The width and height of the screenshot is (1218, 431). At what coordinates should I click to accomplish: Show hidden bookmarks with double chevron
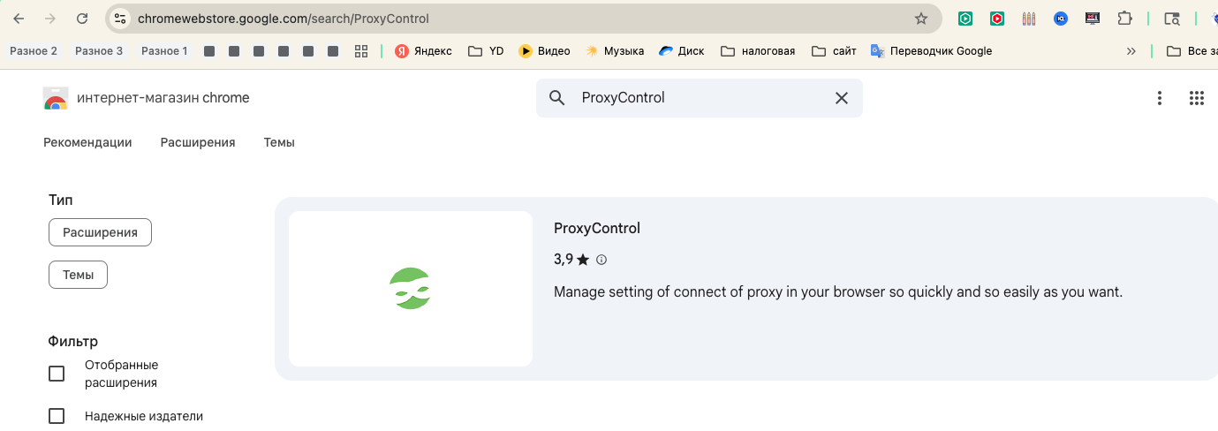1131,51
